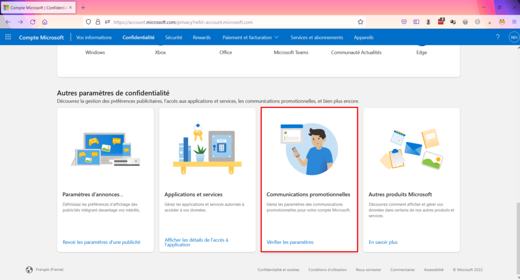Click Afficher les détails de l'accès à l'application
The height and width of the screenshot is (280, 520).
click(x=197, y=242)
